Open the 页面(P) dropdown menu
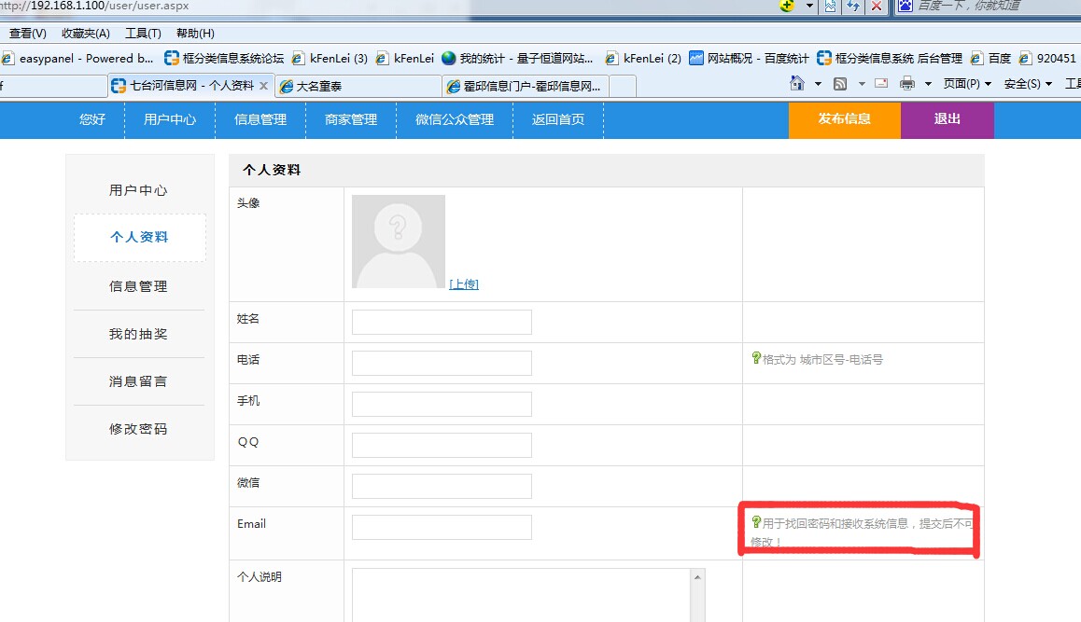Image resolution: width=1081 pixels, height=622 pixels. [x=967, y=84]
